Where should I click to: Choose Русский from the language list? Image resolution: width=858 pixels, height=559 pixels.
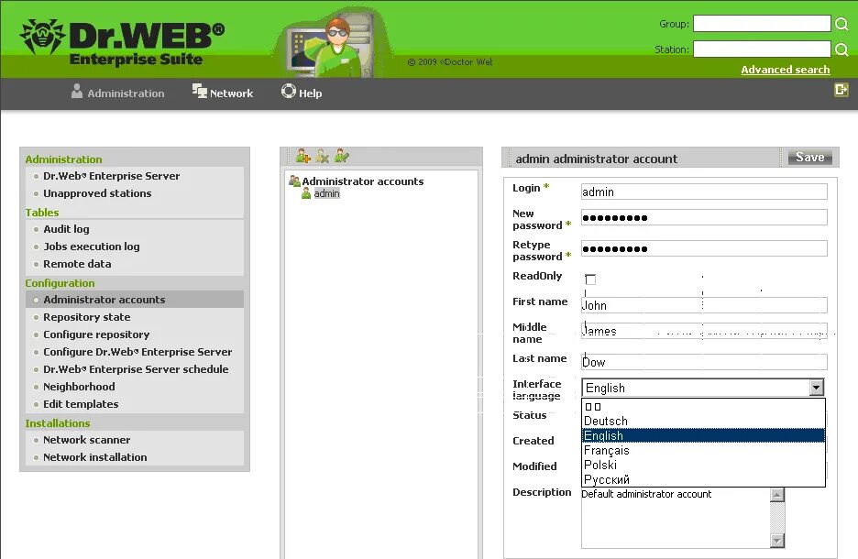click(x=703, y=479)
